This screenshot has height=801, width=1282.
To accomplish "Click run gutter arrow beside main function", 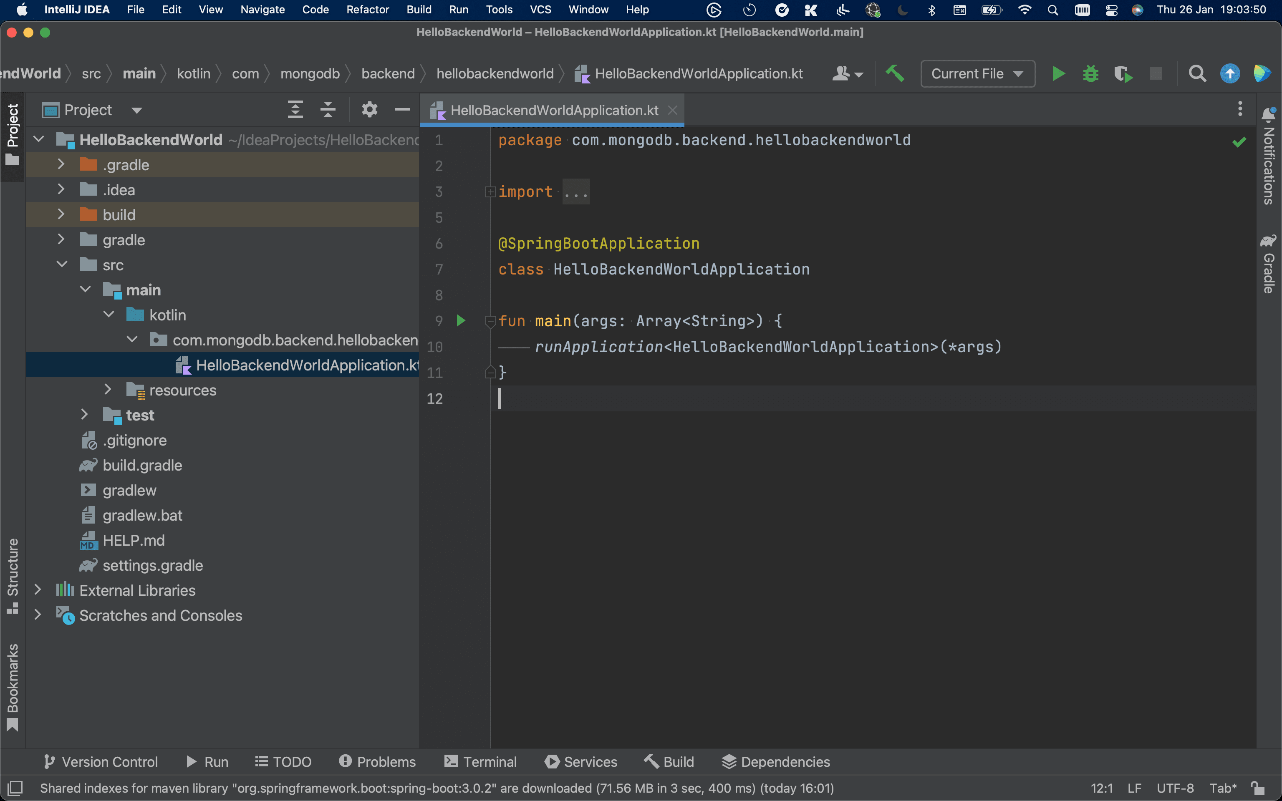I will [460, 320].
